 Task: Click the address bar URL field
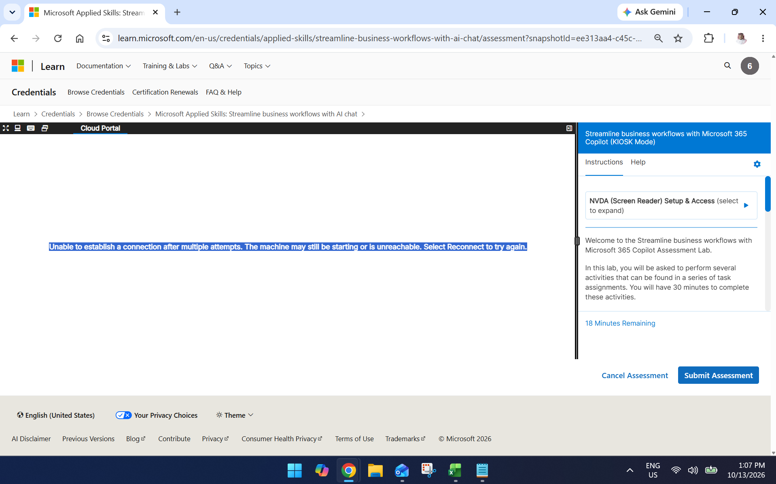(x=380, y=38)
